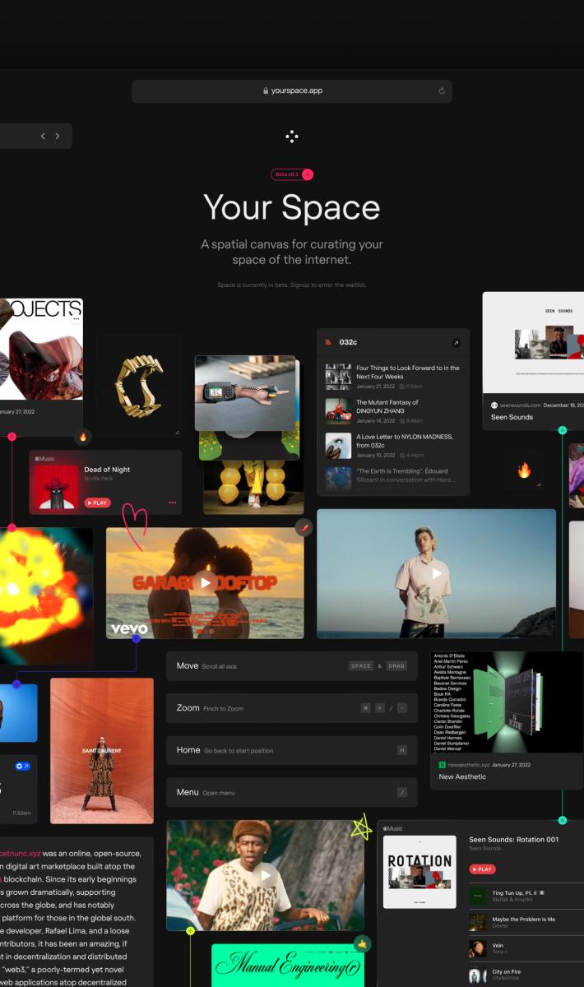
Task: Click the Apple Music logo on Rotation card
Action: point(394,828)
